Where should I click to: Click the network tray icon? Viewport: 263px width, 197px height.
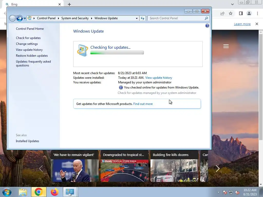(231, 192)
